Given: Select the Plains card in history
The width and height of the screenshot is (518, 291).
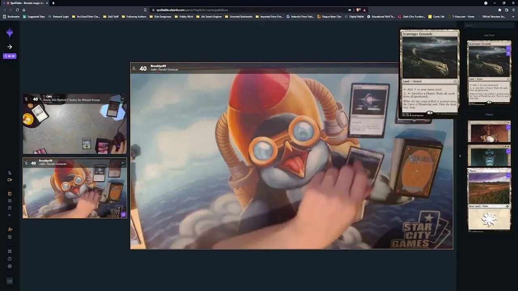Looking at the screenshot, I should [x=489, y=200].
